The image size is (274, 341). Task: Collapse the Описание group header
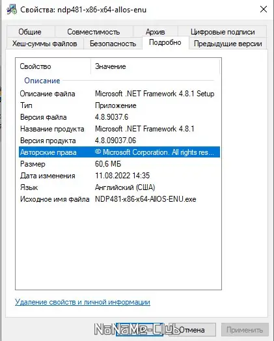(42, 81)
